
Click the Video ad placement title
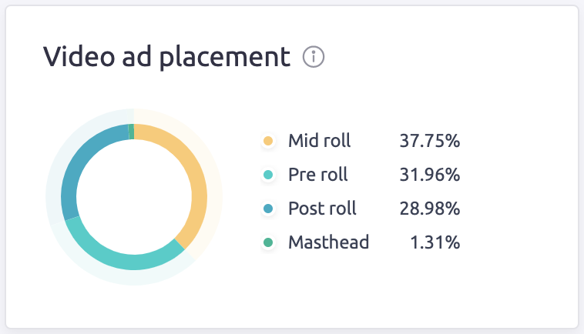[x=166, y=57]
